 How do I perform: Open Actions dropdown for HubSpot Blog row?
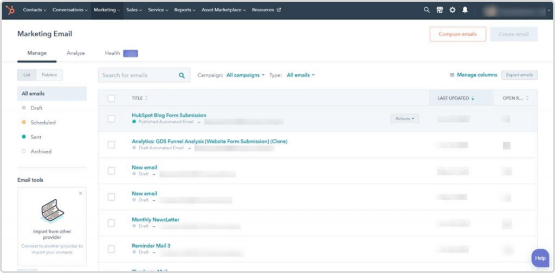pyautogui.click(x=404, y=119)
